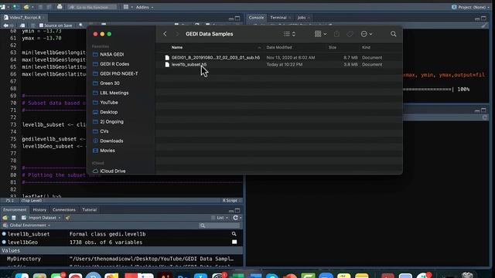The height and width of the screenshot is (278, 495).
Task: Open 2) Ongoing sidebar folder
Action: [x=111, y=122]
